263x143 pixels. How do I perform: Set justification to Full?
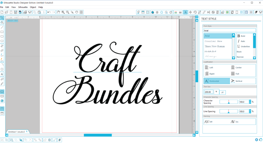235,74
